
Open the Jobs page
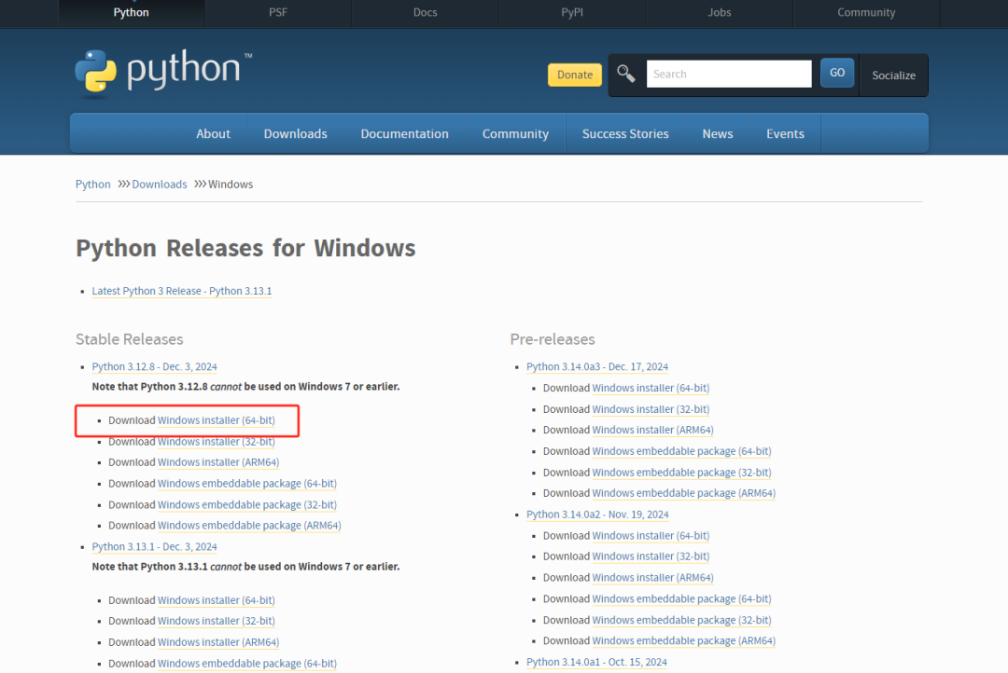(719, 12)
